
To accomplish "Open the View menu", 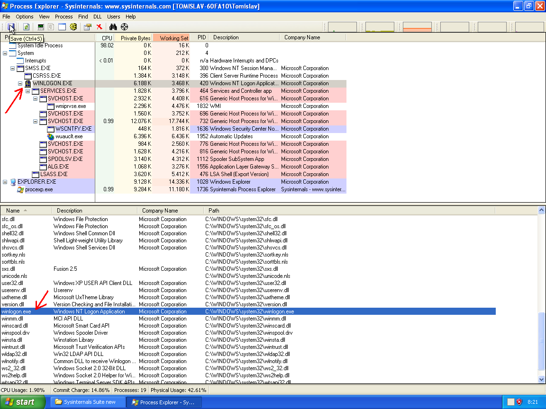I will pos(44,17).
